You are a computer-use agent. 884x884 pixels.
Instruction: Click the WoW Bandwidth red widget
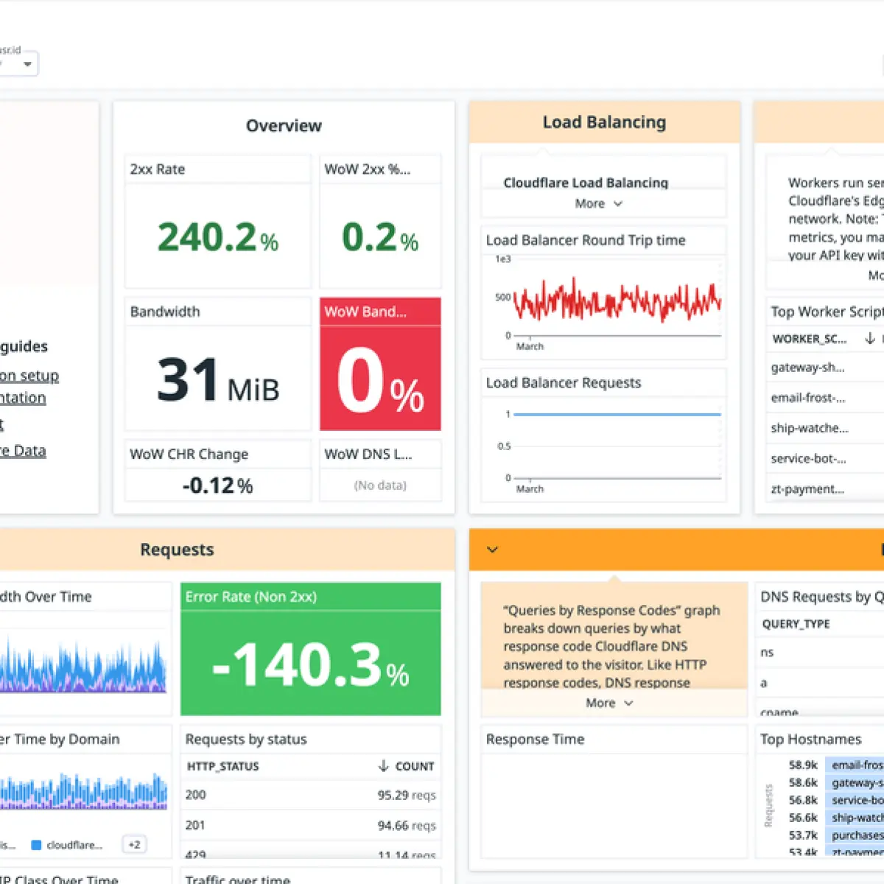(x=380, y=364)
